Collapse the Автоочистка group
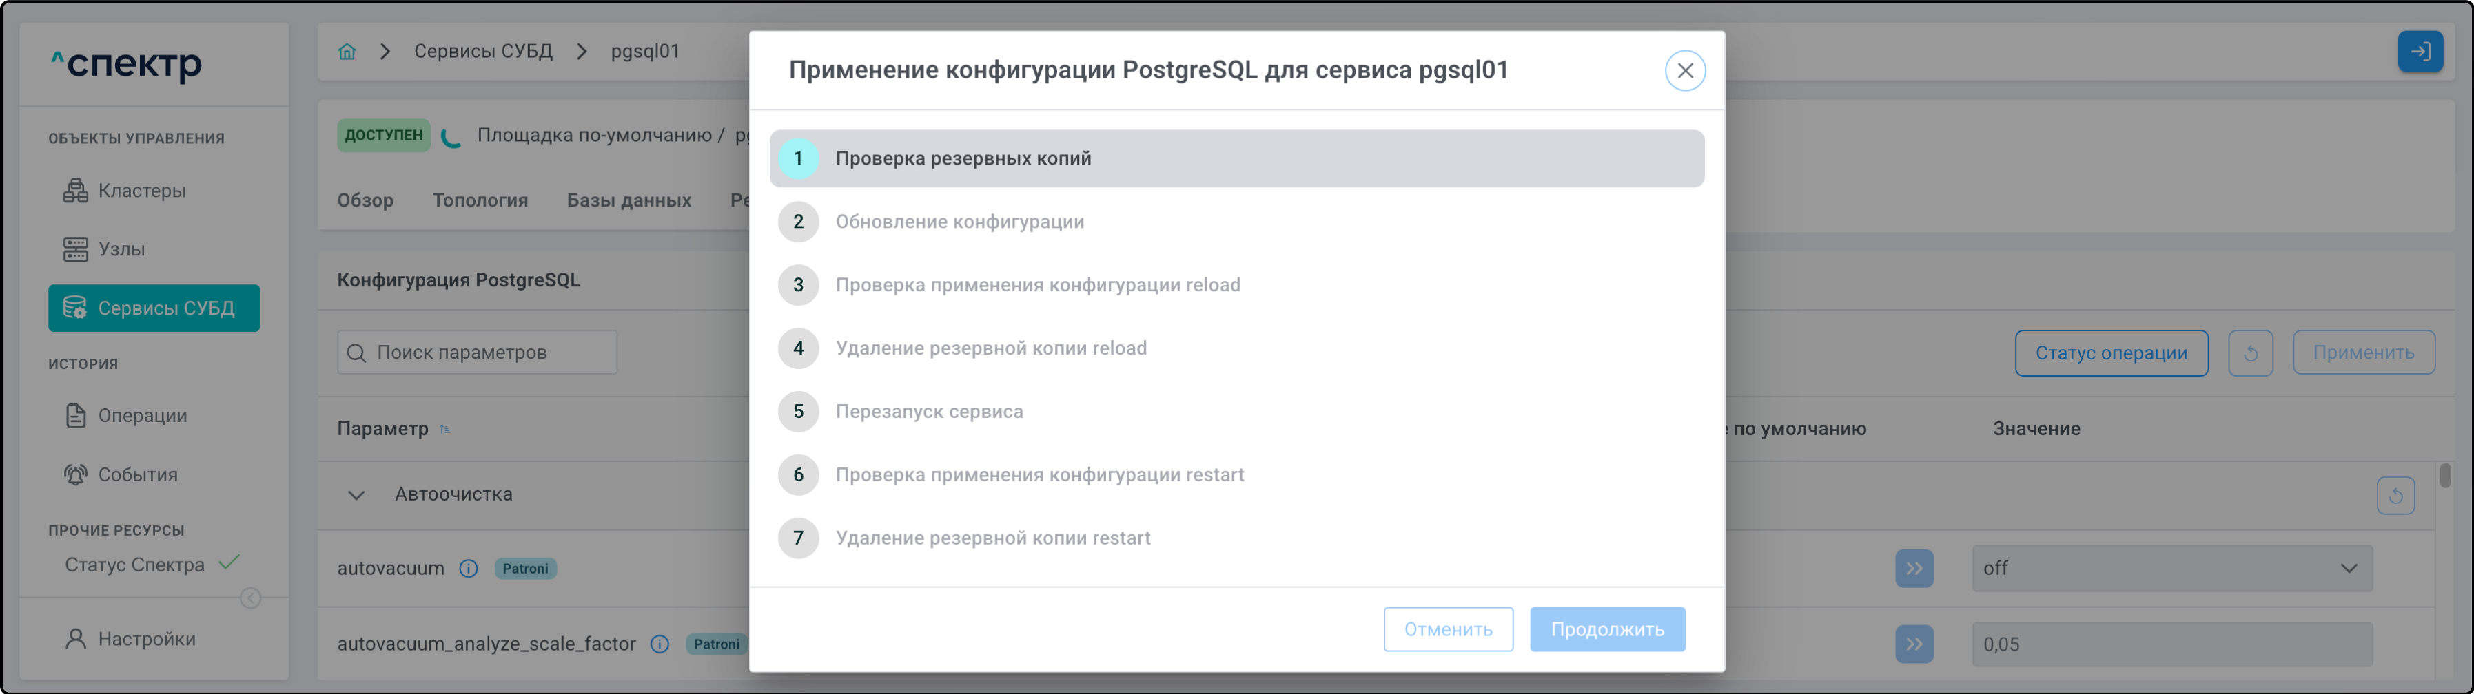2474x694 pixels. click(356, 495)
